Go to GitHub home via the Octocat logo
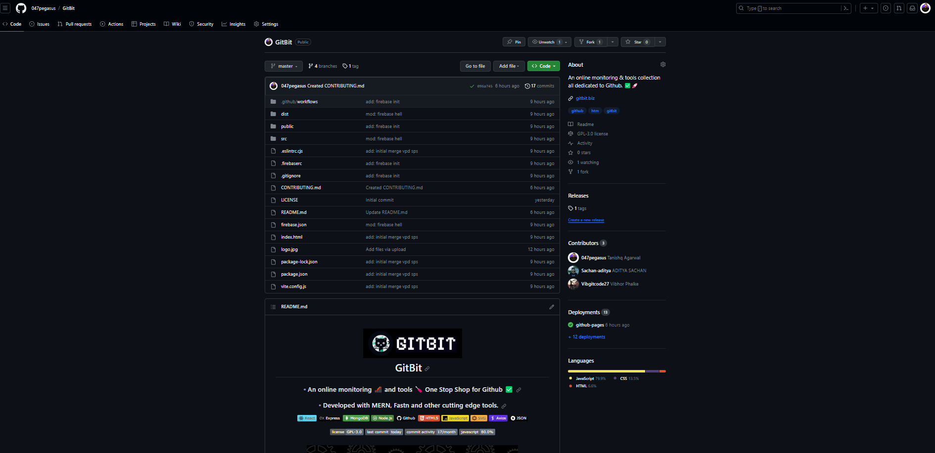 coord(21,8)
